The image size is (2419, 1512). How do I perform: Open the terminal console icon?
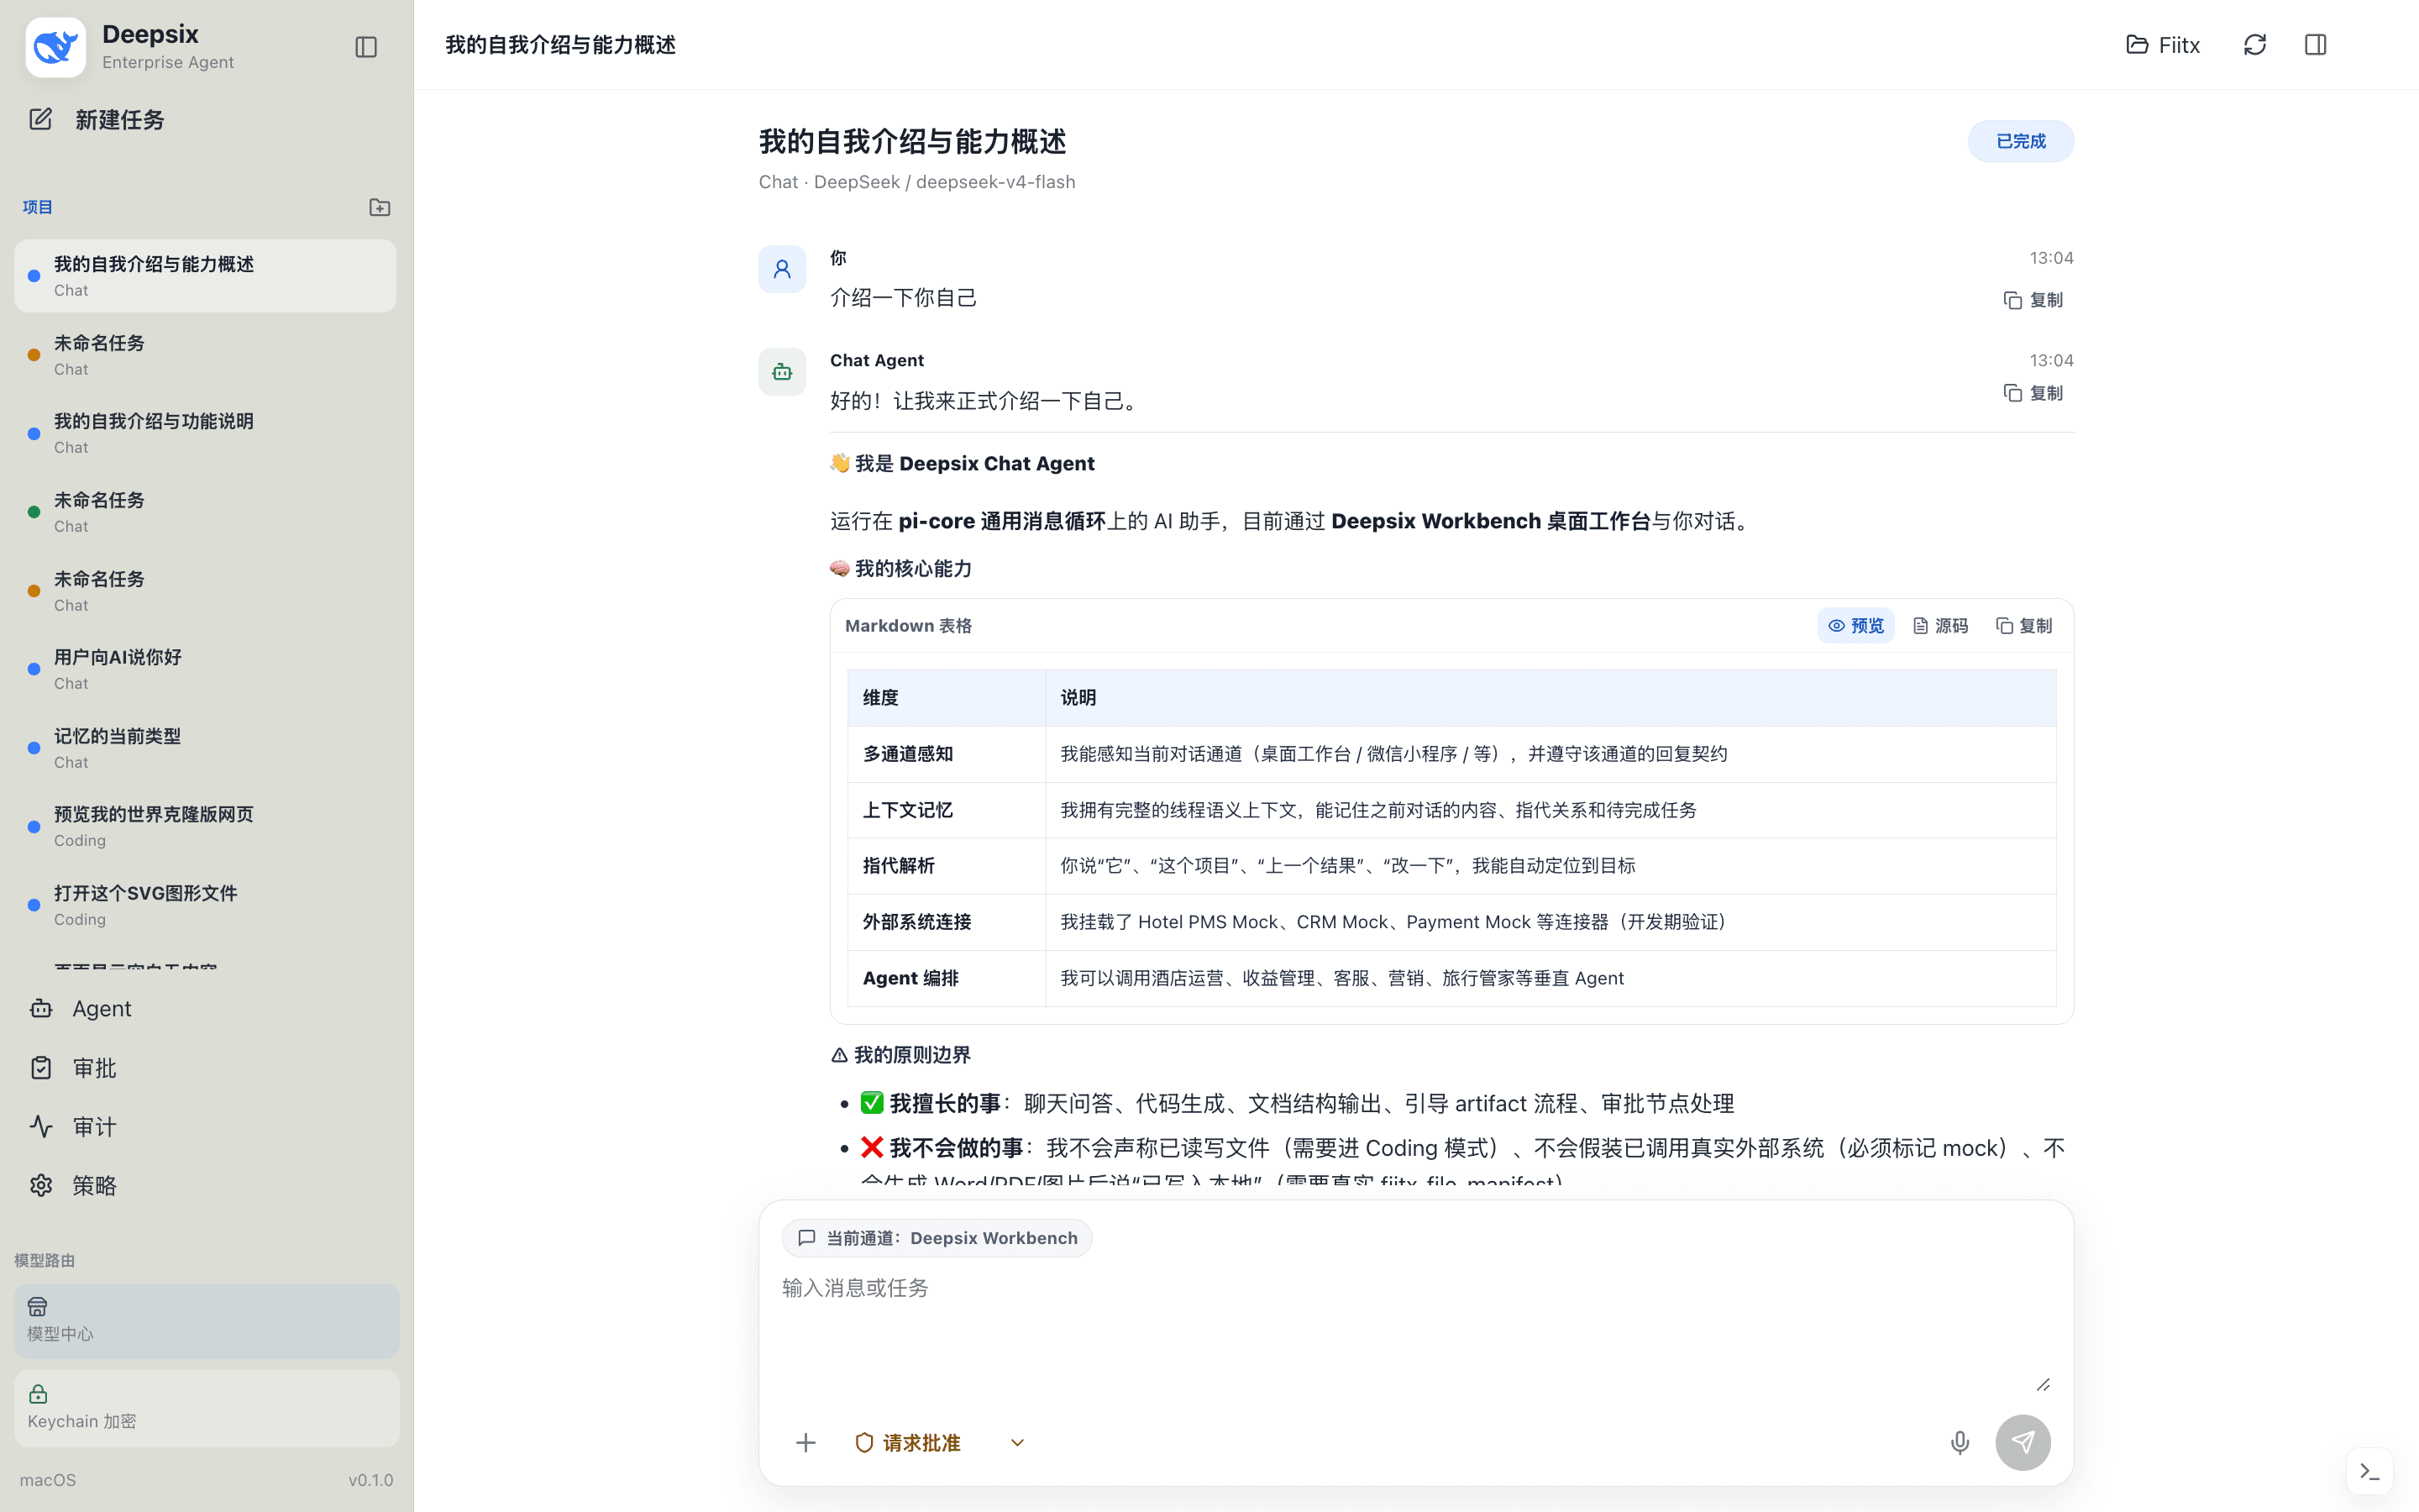click(x=2370, y=1472)
